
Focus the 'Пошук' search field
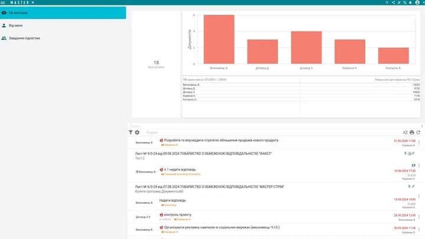271,133
